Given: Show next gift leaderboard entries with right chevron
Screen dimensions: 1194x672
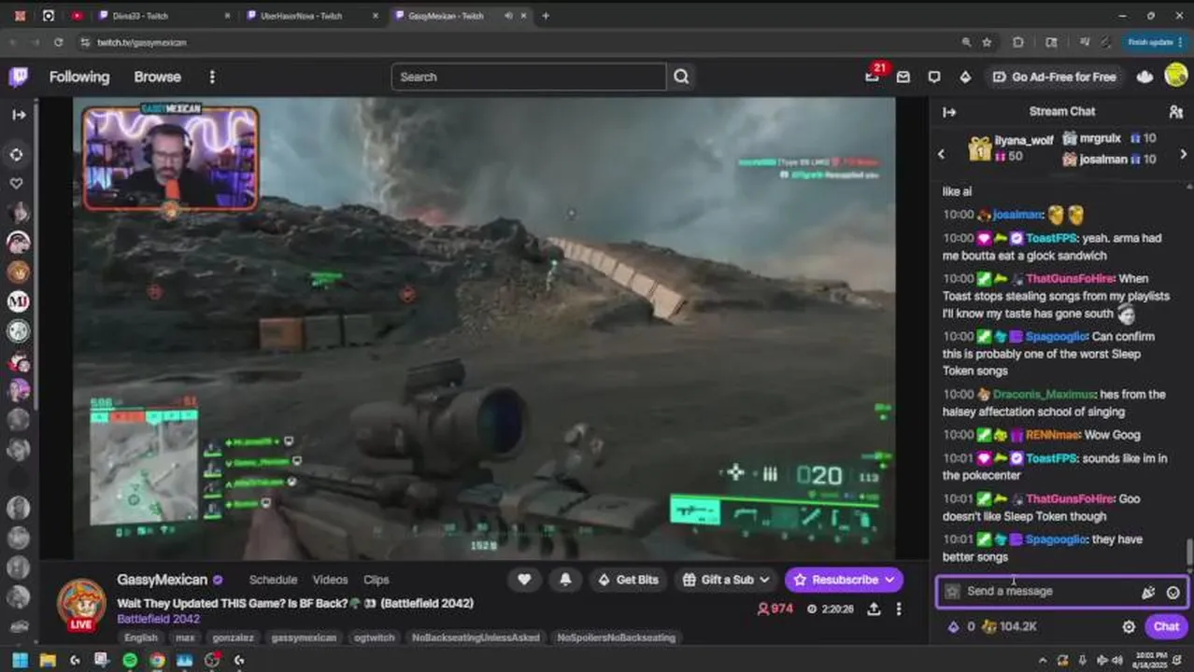Looking at the screenshot, I should pos(1183,154).
